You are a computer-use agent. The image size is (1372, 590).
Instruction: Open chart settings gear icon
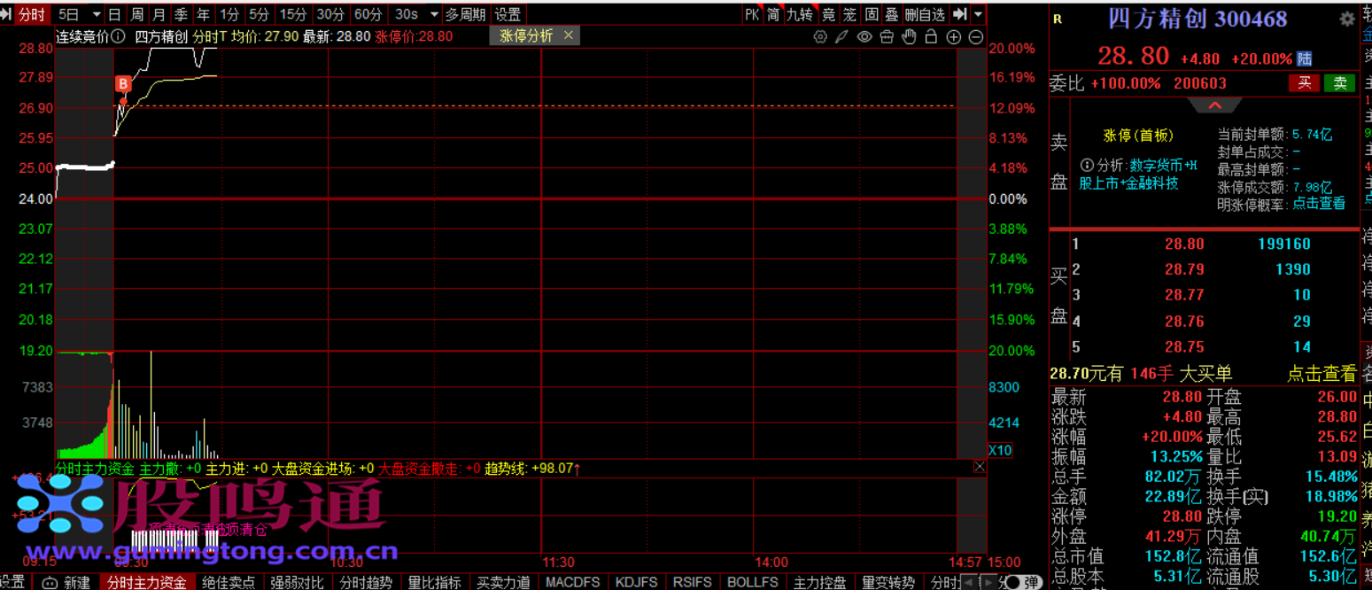[820, 36]
